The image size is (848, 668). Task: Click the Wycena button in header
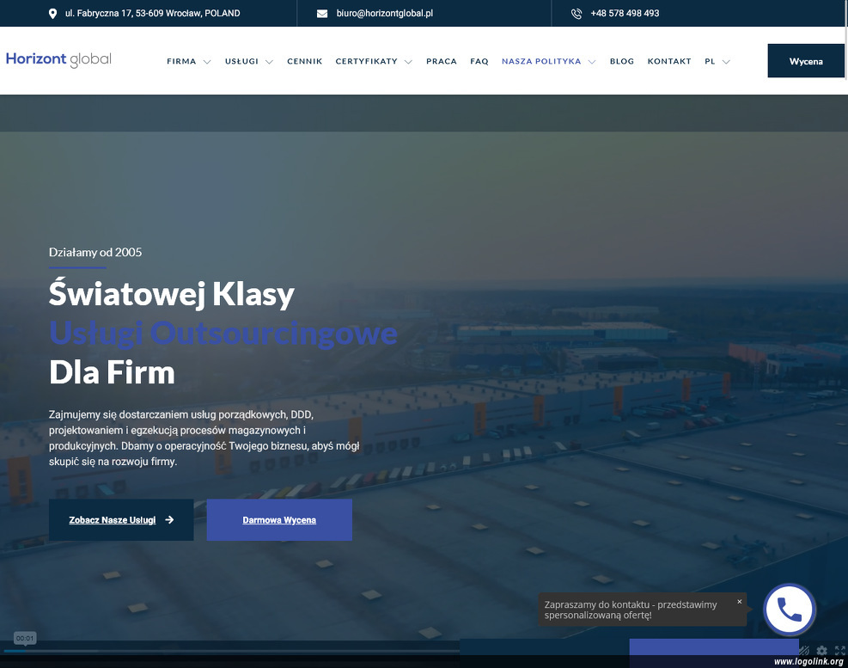806,61
